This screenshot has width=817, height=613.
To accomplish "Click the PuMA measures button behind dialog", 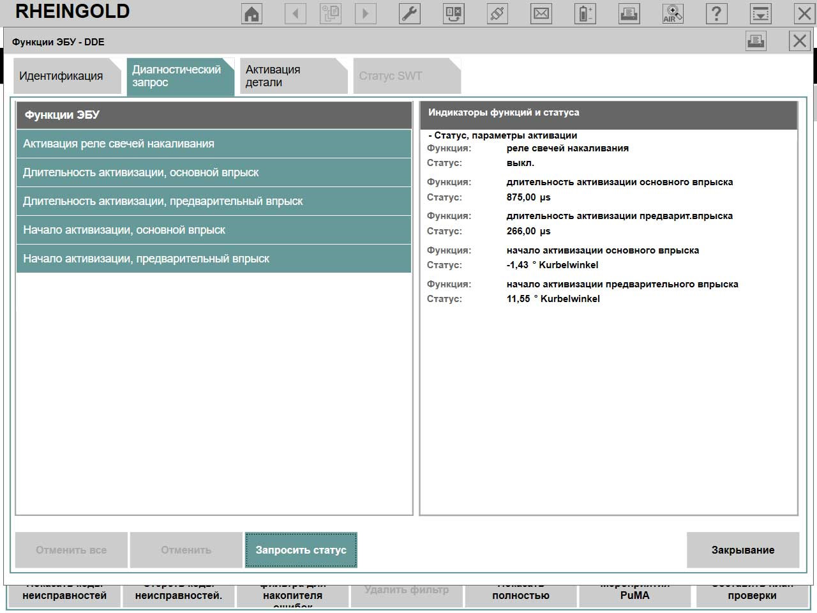I will (634, 596).
